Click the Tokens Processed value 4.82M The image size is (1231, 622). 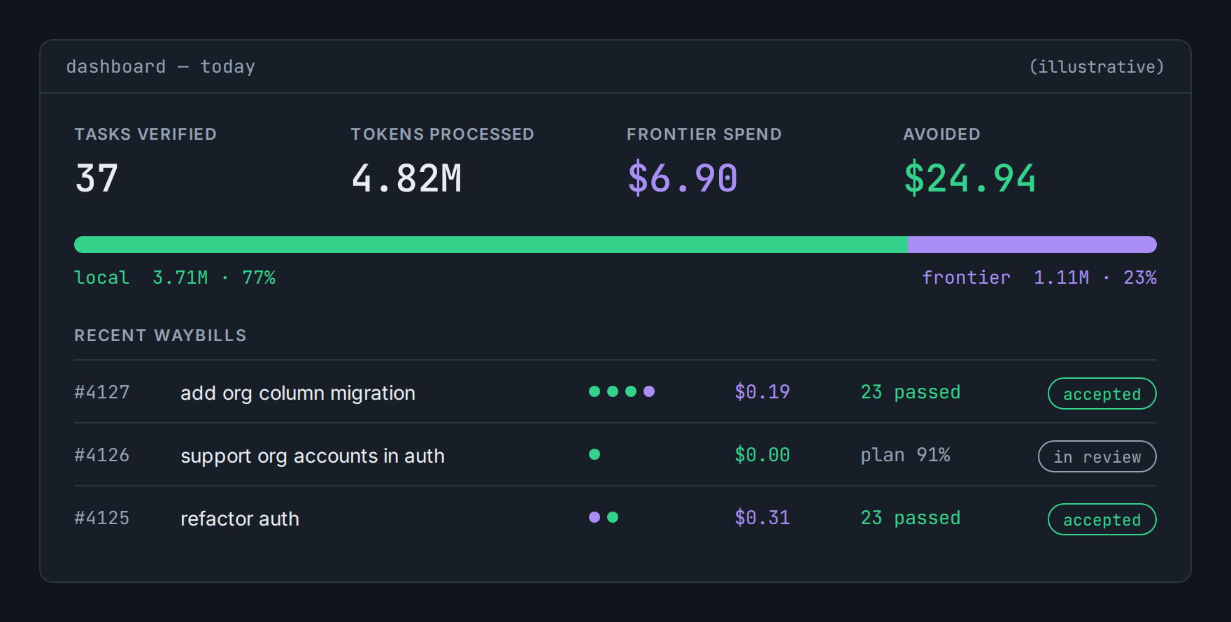pos(406,178)
